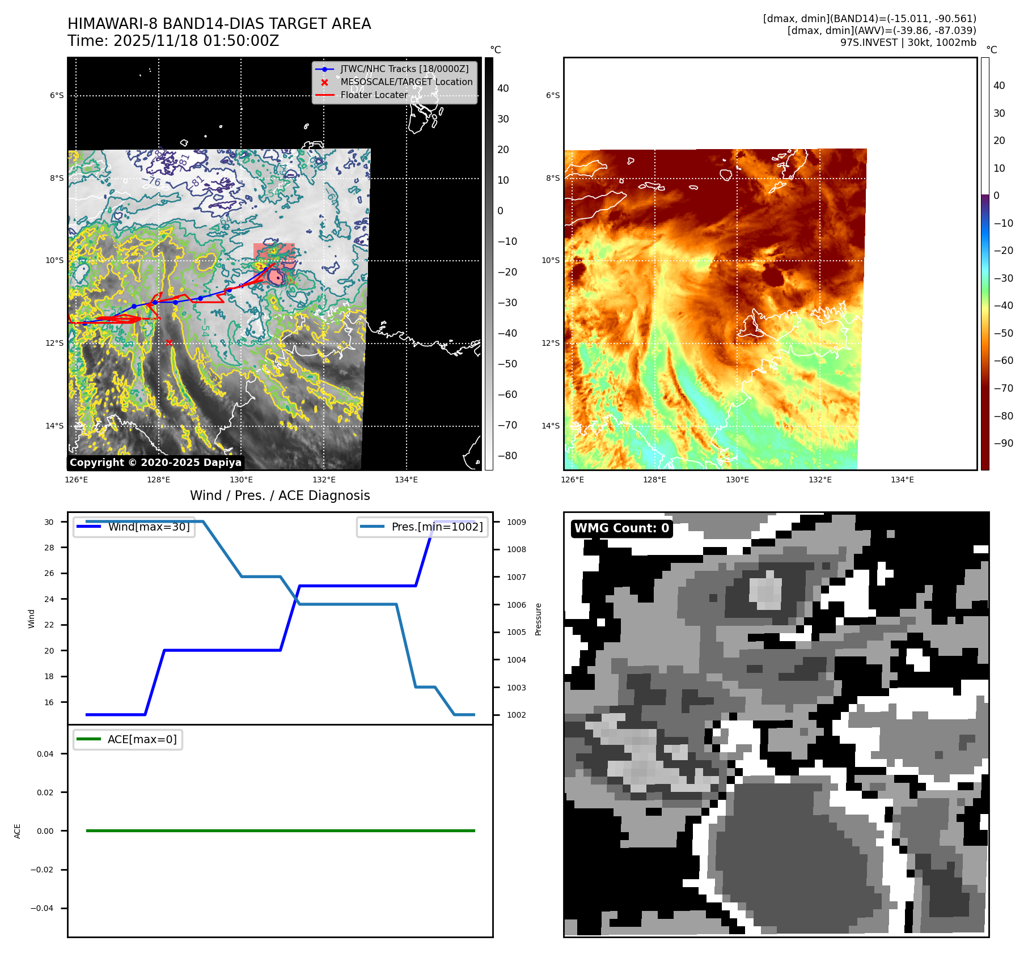Click the red X target marker on the satellite map

point(169,342)
